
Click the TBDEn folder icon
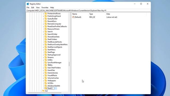46,65
